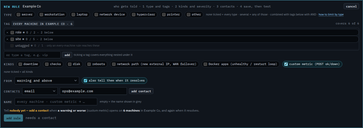The width and height of the screenshot is (363, 128).
Task: Click the 'covers 6 of 6' text
Action: click(347, 23)
